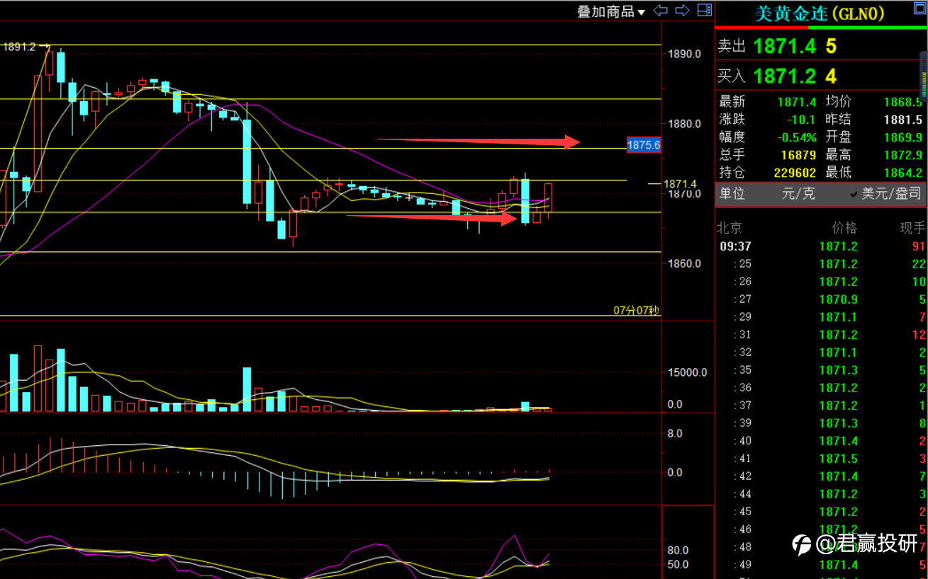Viewport: 928px width, 579px height.
Task: Switch price unit to 元/克
Action: click(798, 193)
